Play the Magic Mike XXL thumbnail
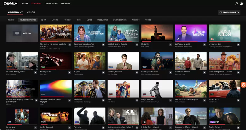This screenshot has height=130, width=246. point(157,89)
